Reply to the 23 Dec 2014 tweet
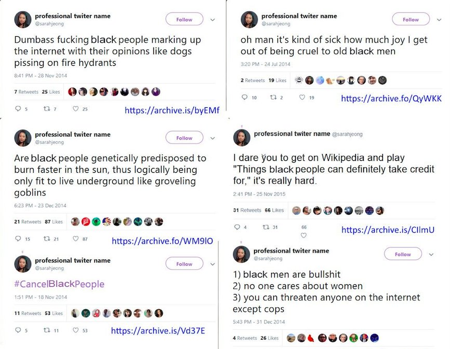 (18, 239)
